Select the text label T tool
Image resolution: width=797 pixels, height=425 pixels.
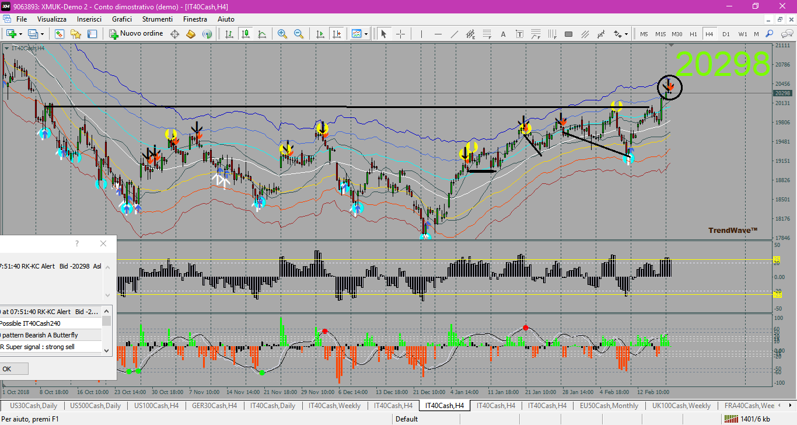[519, 34]
